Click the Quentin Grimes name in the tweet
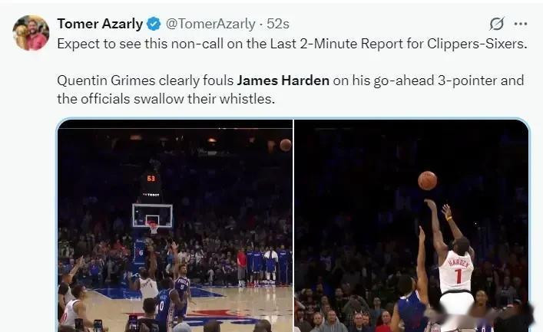Viewport: 543px width, 332px height. pyautogui.click(x=106, y=81)
